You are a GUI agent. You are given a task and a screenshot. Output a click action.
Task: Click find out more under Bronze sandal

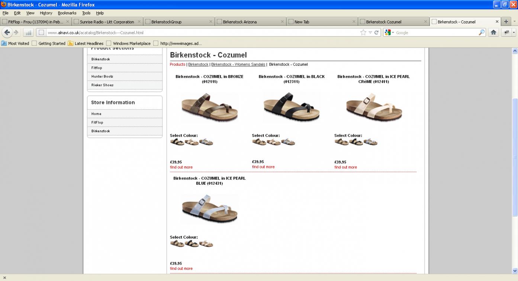pos(181,167)
